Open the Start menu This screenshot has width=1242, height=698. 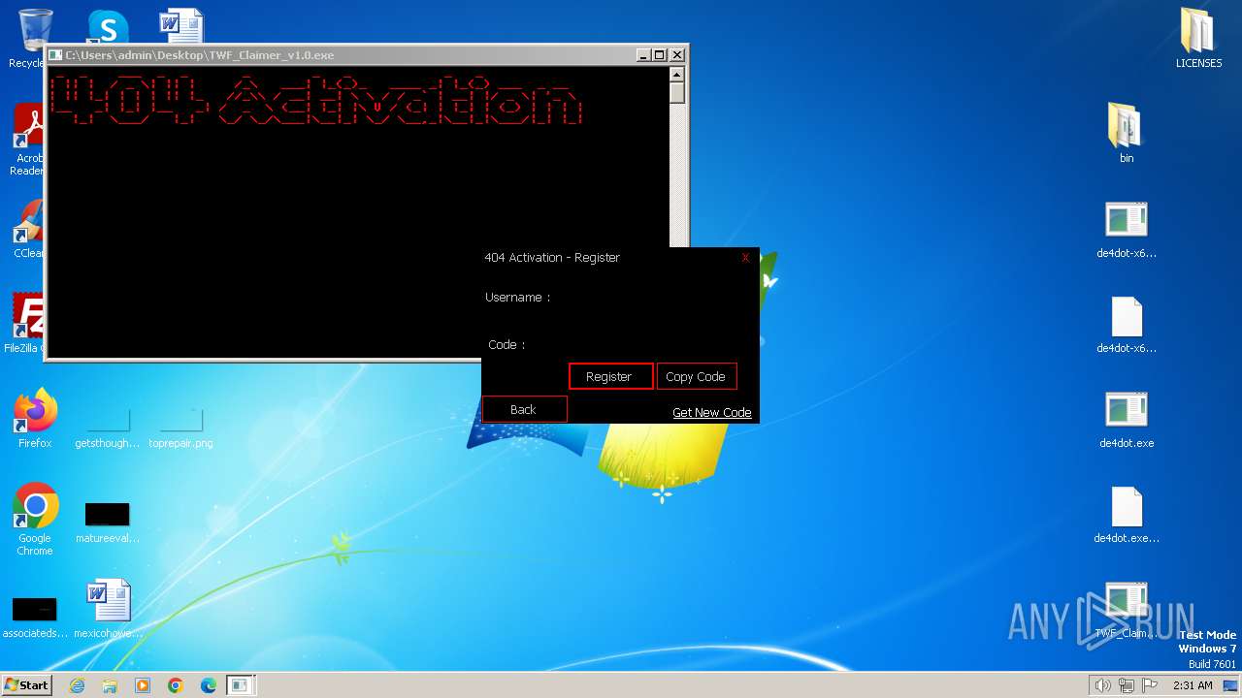tap(26, 684)
